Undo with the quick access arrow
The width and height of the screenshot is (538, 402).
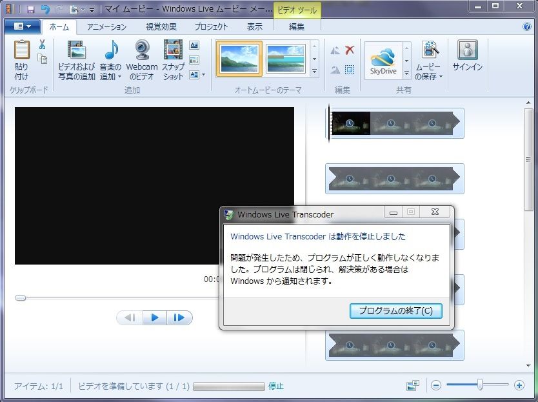45,9
